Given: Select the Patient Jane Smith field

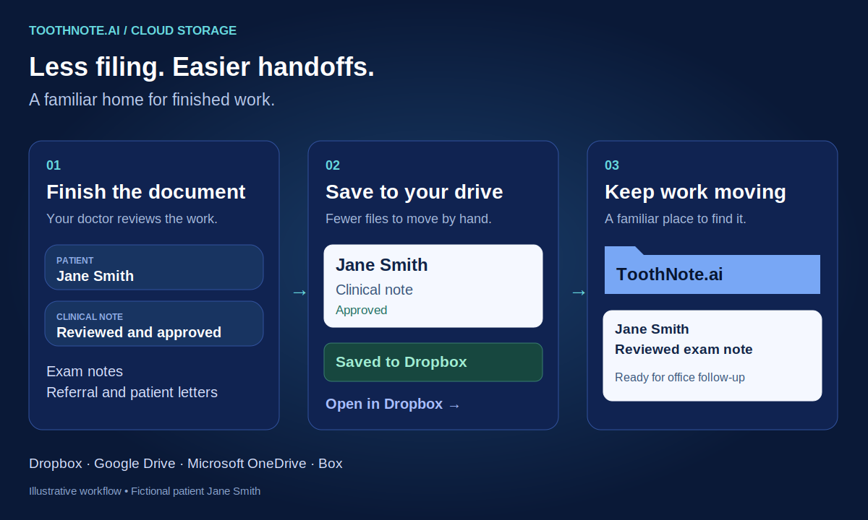Looking at the screenshot, I should coord(154,267).
